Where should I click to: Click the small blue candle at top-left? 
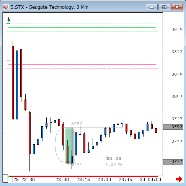[x=8, y=20]
